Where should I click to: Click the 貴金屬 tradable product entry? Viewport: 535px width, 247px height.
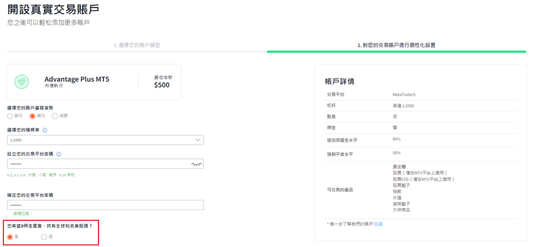coord(399,167)
